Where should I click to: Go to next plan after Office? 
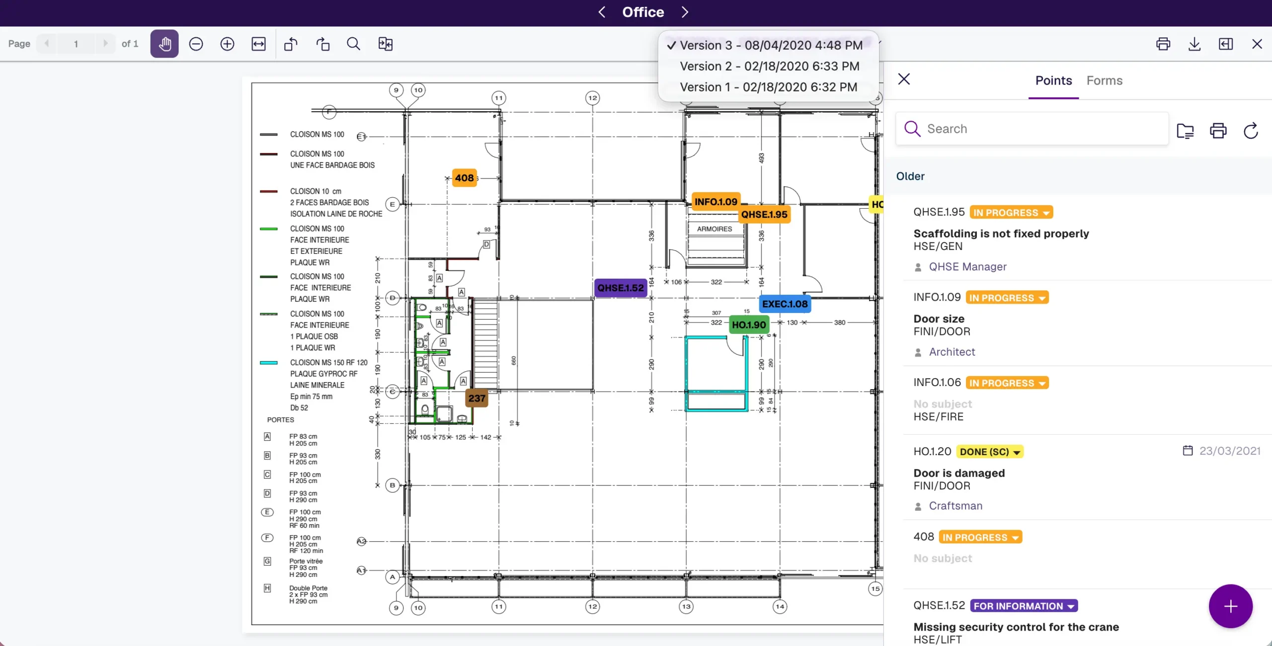pyautogui.click(x=685, y=12)
